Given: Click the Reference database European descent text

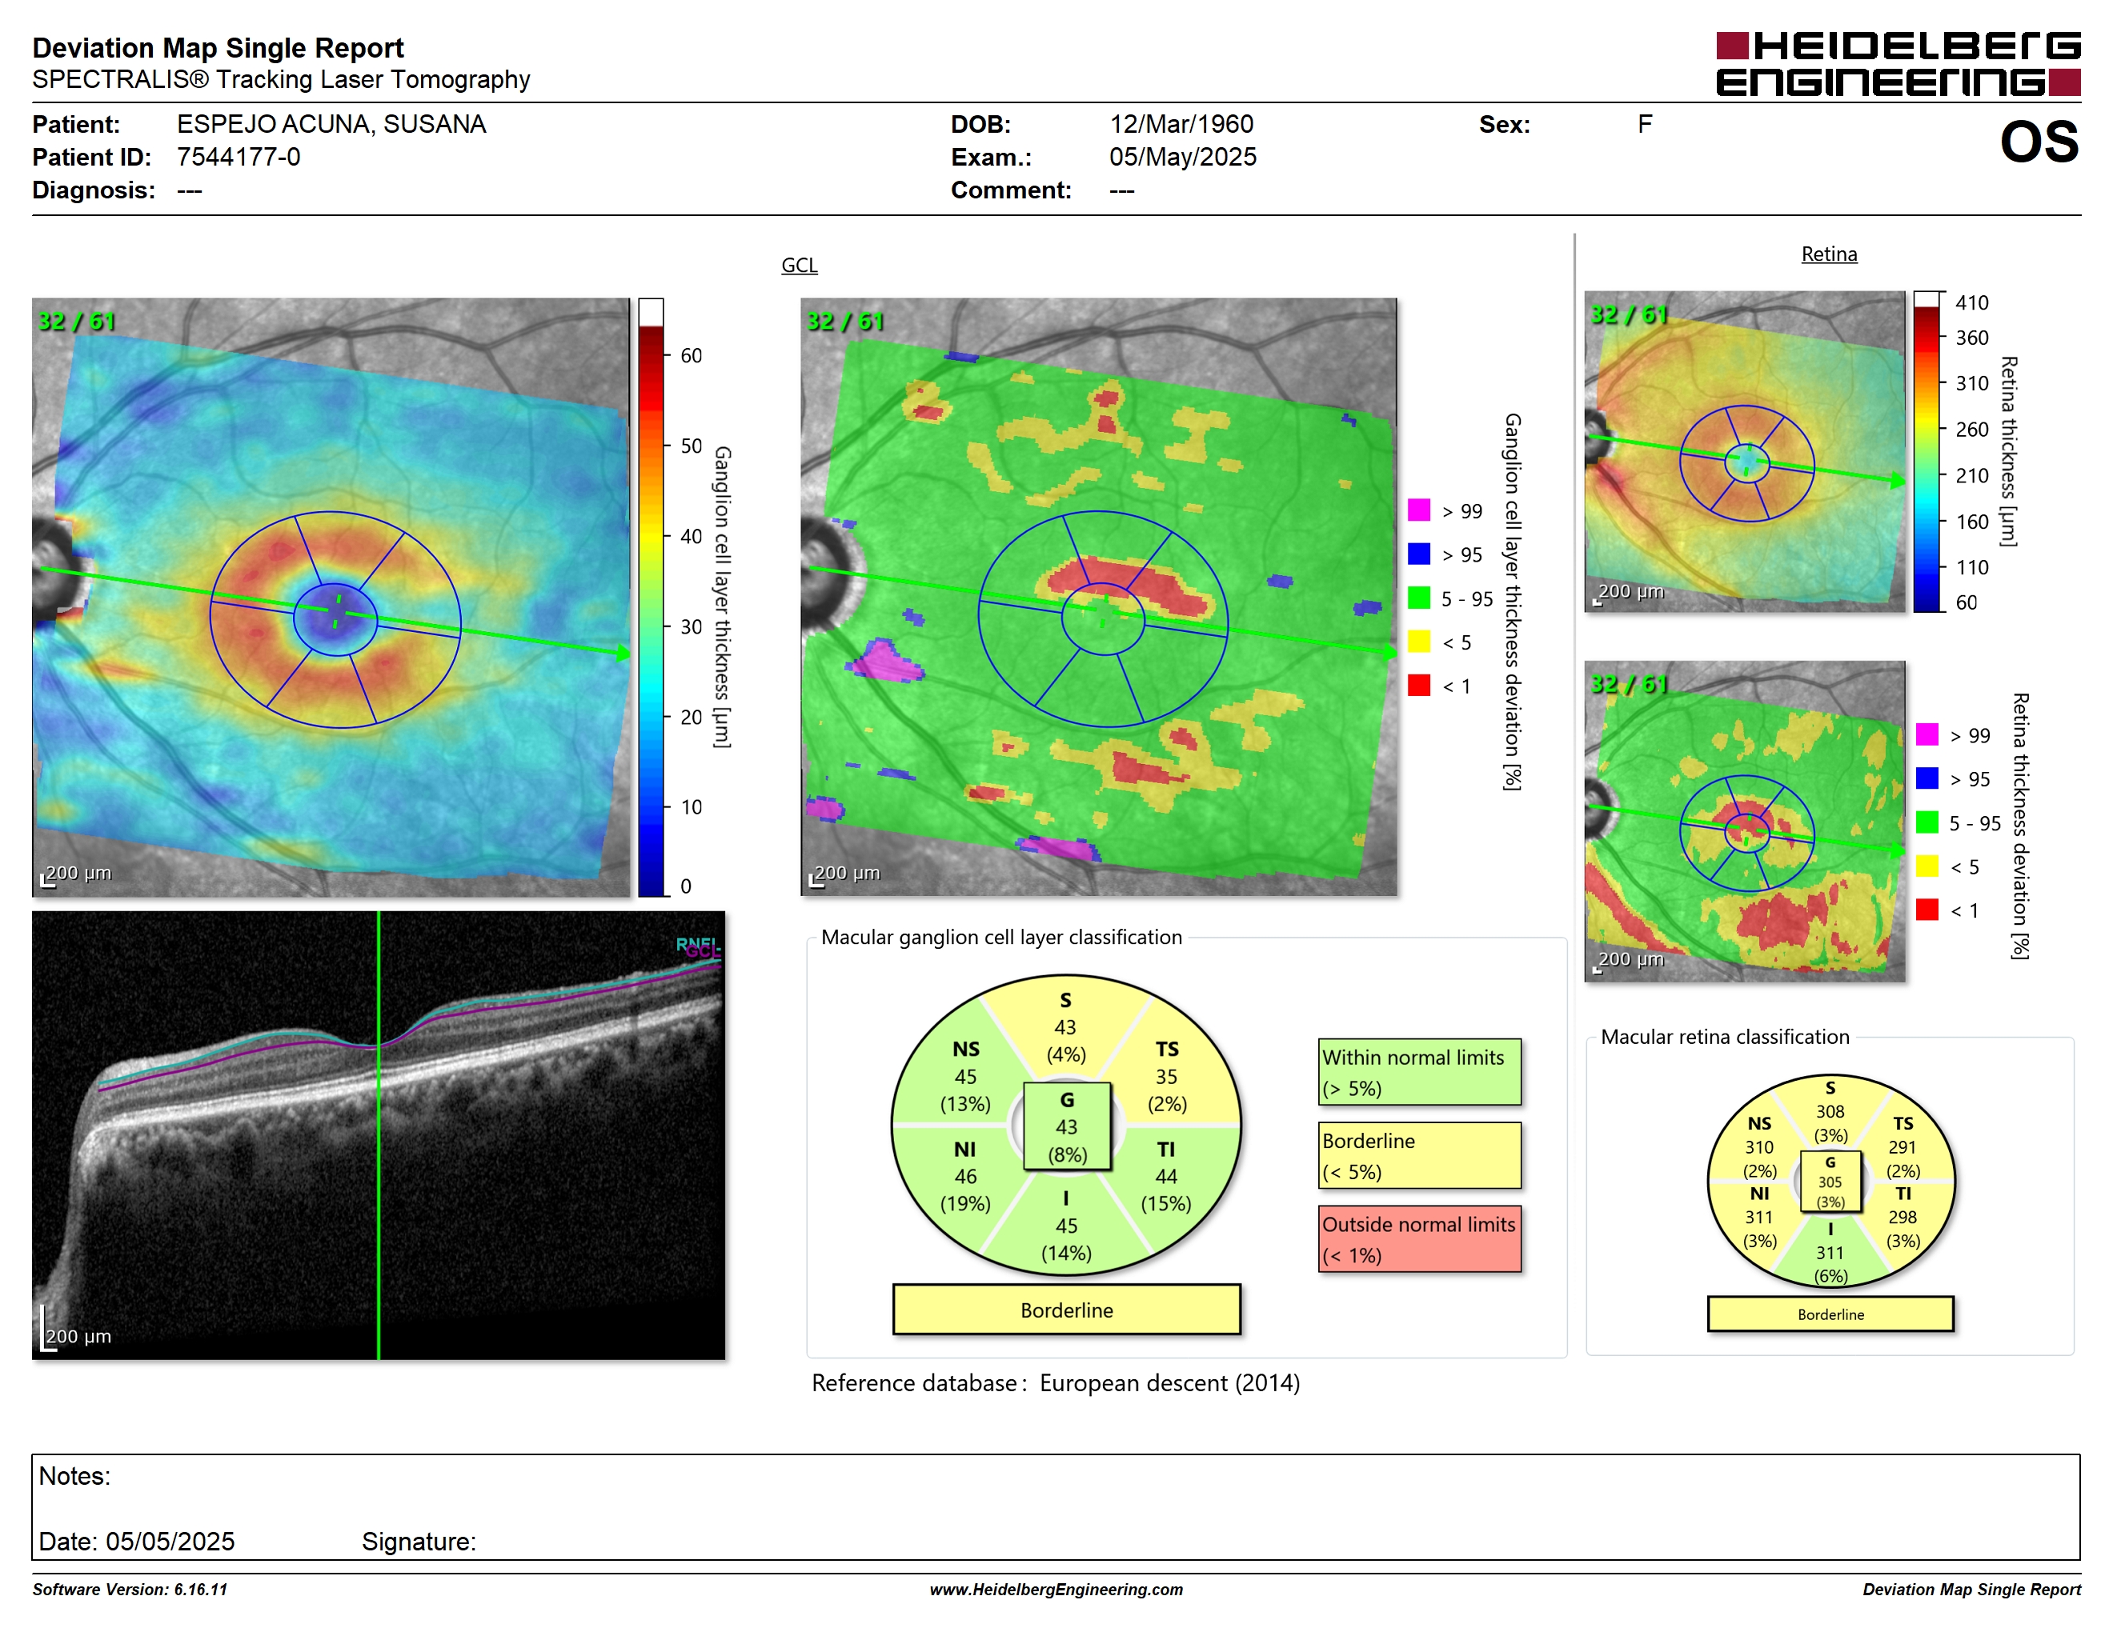Looking at the screenshot, I should click(x=1056, y=1382).
